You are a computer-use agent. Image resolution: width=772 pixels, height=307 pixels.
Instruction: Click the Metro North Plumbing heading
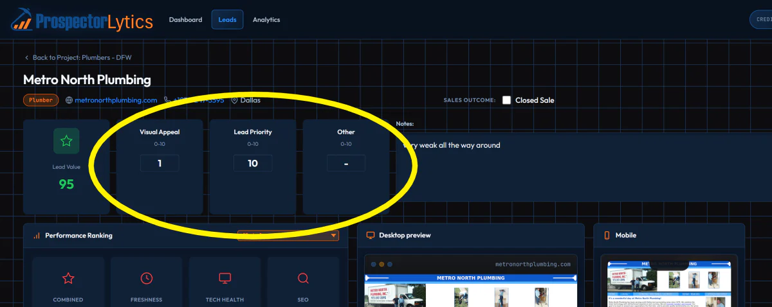point(87,80)
